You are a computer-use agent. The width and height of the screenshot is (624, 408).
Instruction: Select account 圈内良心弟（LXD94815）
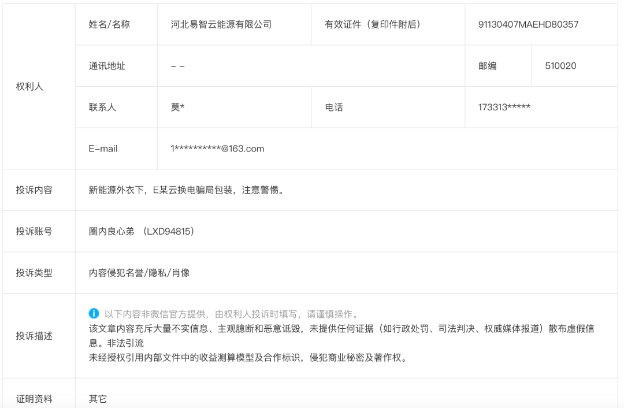pyautogui.click(x=142, y=231)
